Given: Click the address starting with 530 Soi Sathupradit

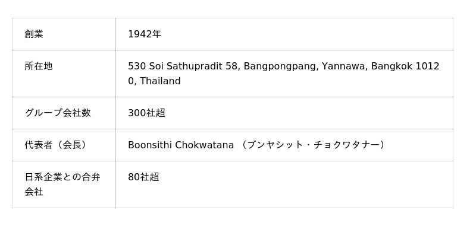Looking at the screenshot, I should pos(284,74).
